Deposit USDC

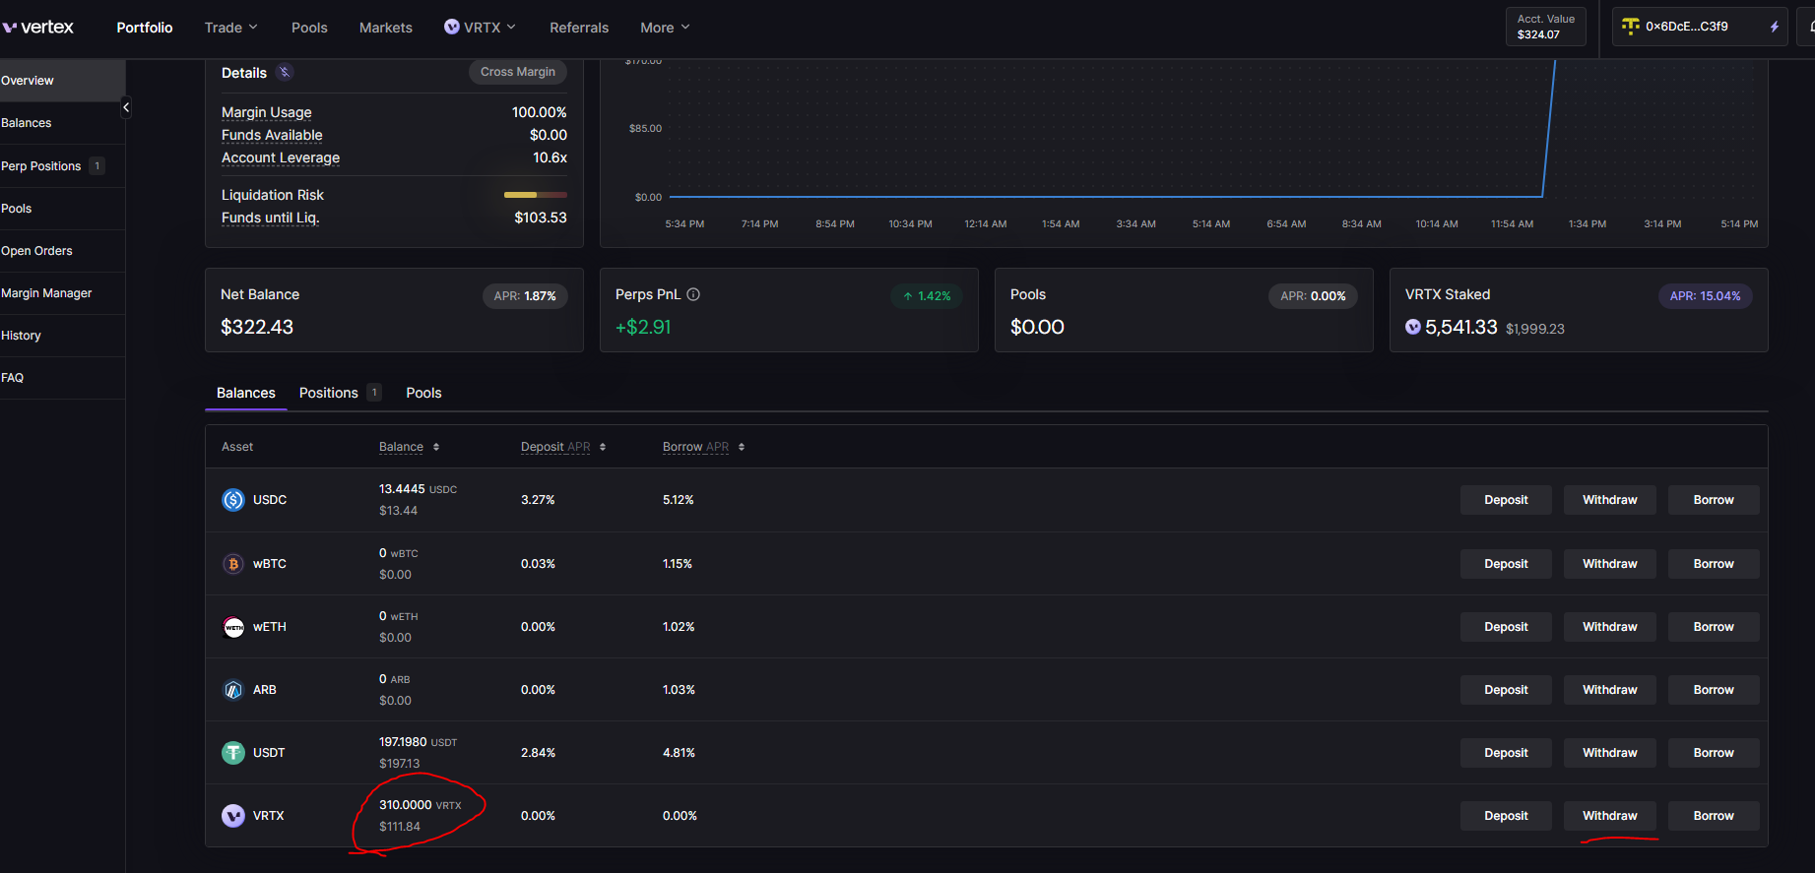(1506, 500)
